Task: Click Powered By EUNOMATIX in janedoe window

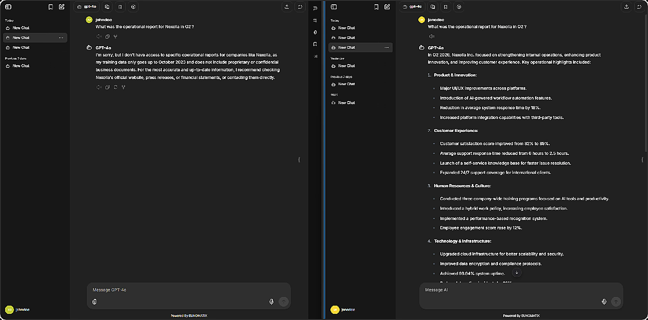Action: point(521,316)
